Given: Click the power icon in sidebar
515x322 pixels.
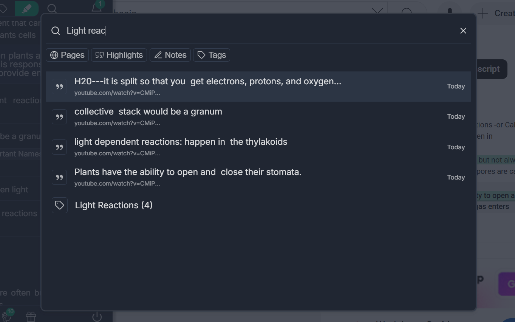Looking at the screenshot, I should coord(97,316).
